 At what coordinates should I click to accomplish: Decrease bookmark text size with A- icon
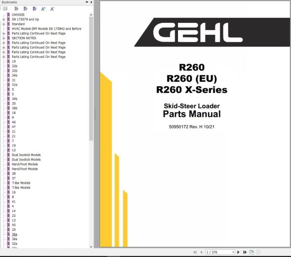[52, 9]
